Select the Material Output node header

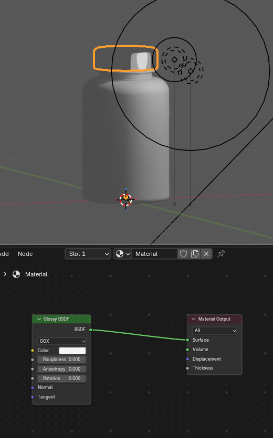[x=215, y=318]
